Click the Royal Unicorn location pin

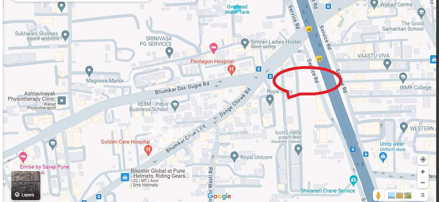[x=234, y=156]
